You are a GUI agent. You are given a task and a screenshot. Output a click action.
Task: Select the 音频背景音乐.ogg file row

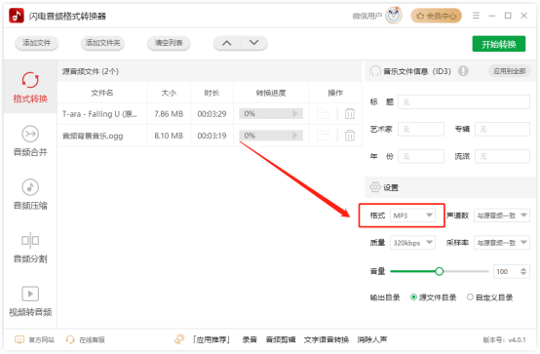click(210, 136)
